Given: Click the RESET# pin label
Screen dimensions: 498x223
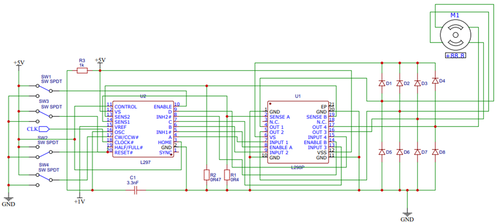Looking at the screenshot, I should (x=124, y=152).
